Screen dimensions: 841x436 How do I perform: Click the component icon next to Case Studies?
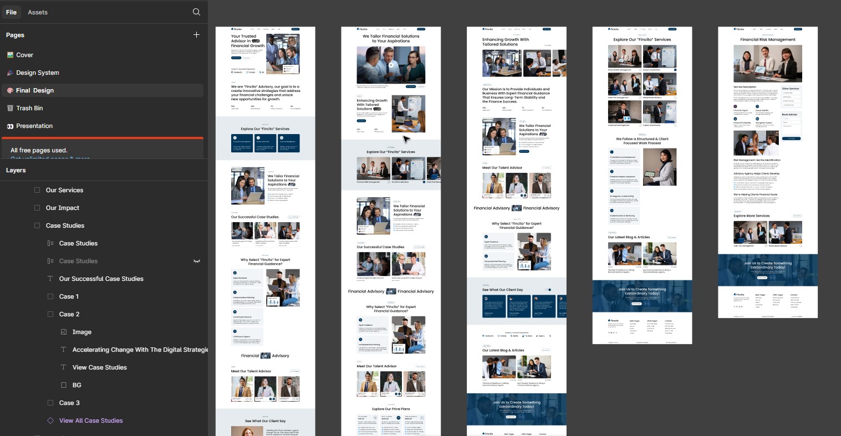point(49,243)
